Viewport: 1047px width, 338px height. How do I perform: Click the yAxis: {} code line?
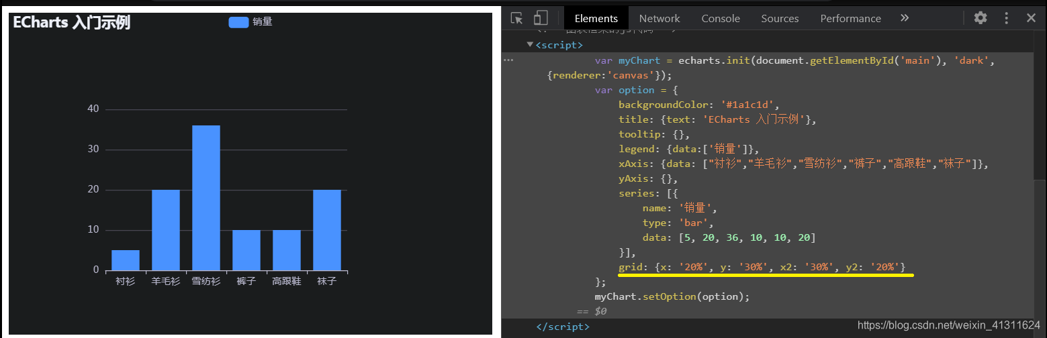[648, 178]
